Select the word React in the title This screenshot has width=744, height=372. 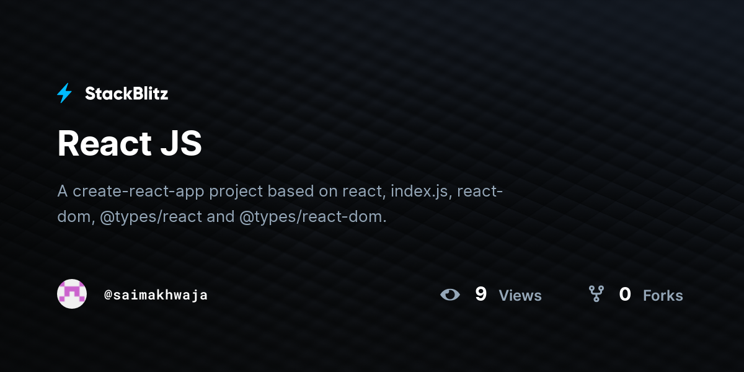coord(104,143)
